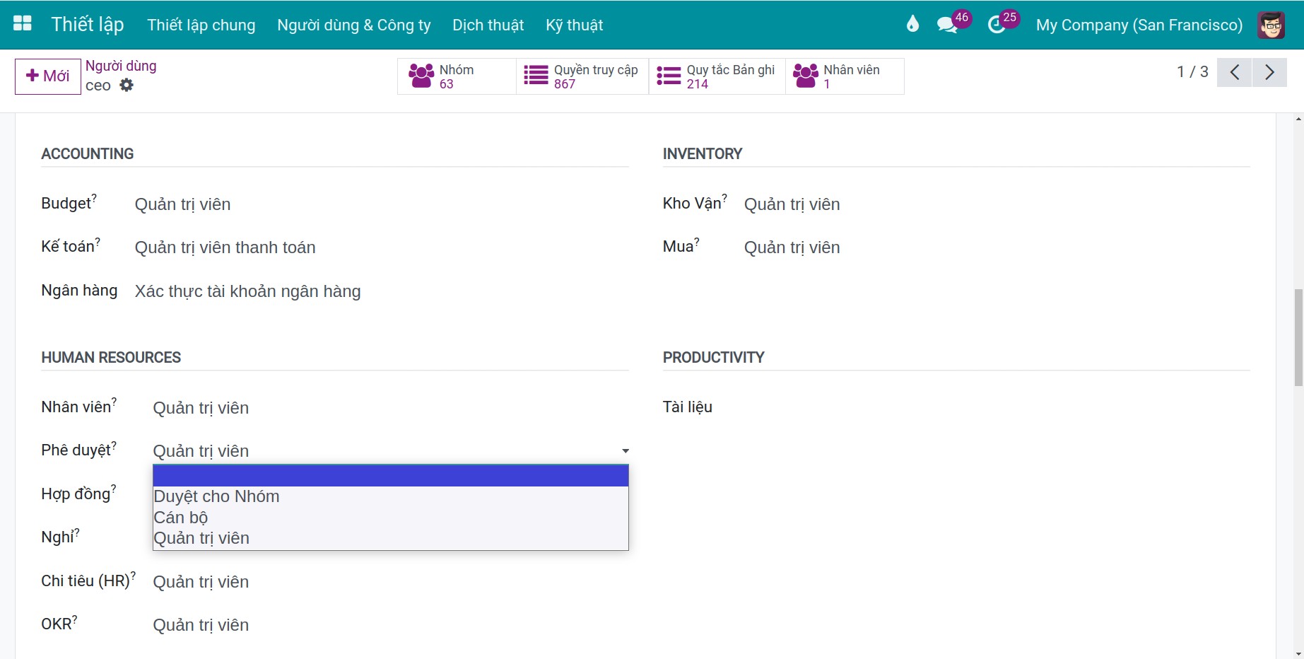Image resolution: width=1304 pixels, height=659 pixels.
Task: Open the Nhóm 63 stat button
Action: pos(456,76)
